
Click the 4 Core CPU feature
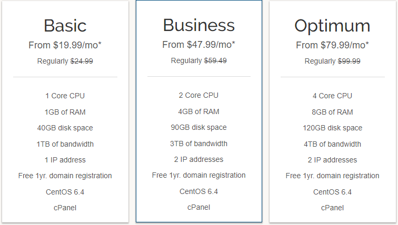pos(332,96)
